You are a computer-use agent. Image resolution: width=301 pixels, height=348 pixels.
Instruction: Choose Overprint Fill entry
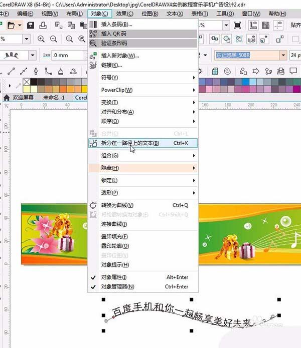pos(142,236)
